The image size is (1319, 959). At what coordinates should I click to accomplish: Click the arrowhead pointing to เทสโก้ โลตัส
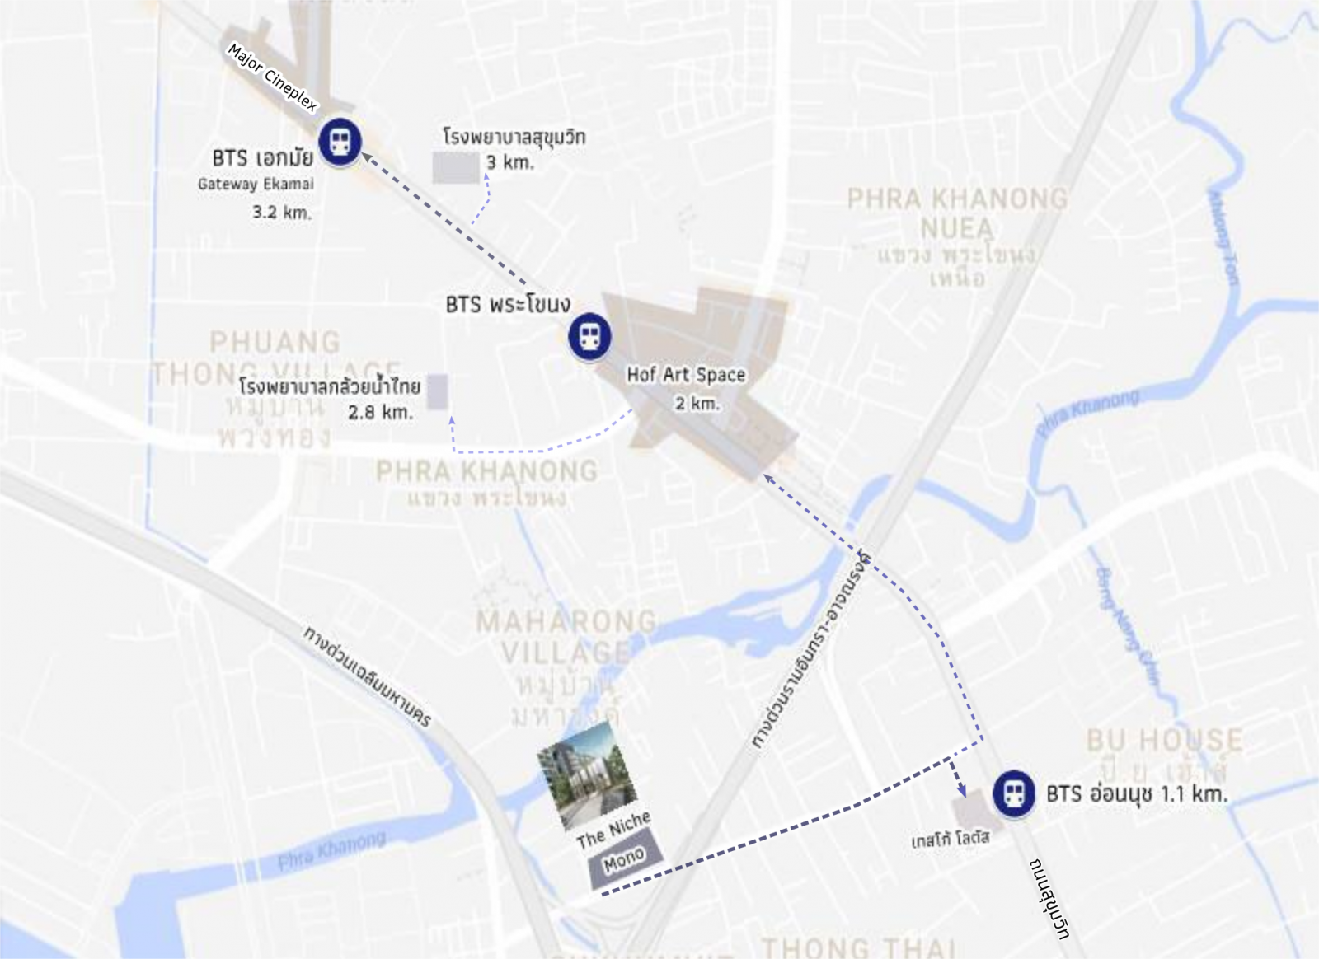tap(960, 788)
